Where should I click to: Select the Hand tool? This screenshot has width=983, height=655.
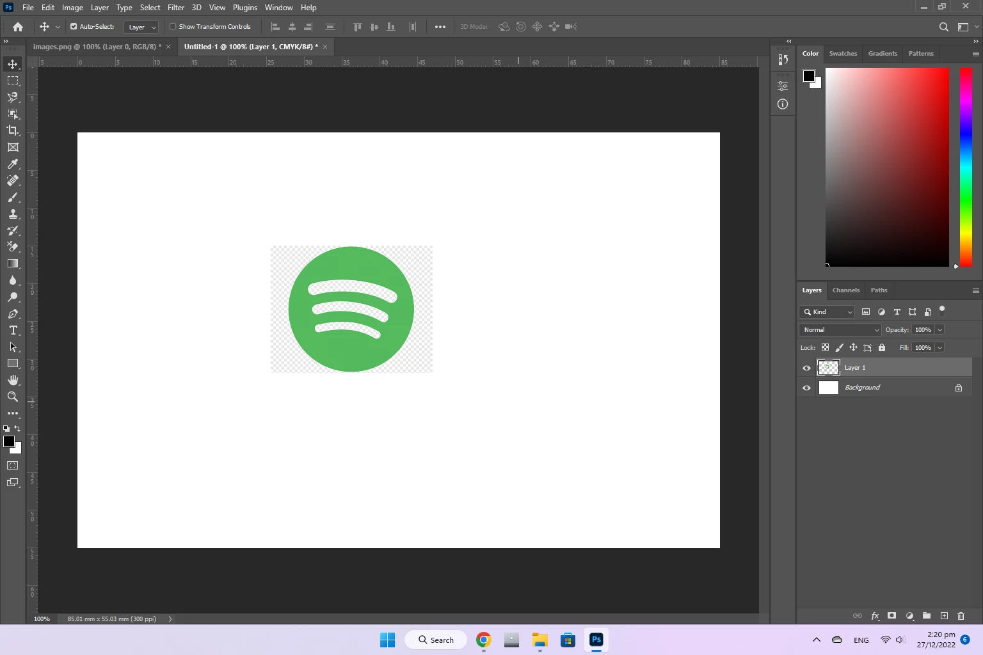pyautogui.click(x=13, y=380)
